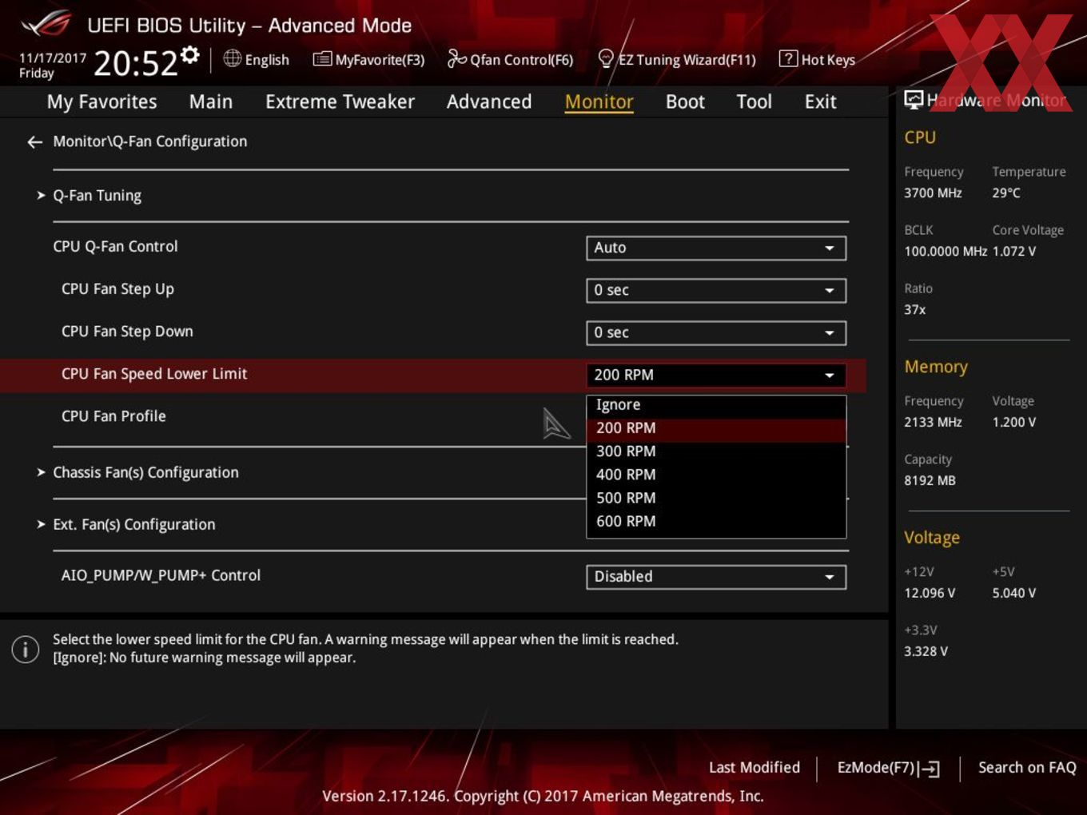Screen dimensions: 1087x815
Task: Click the memory frequency value 2133 MHz
Action: pyautogui.click(x=933, y=423)
